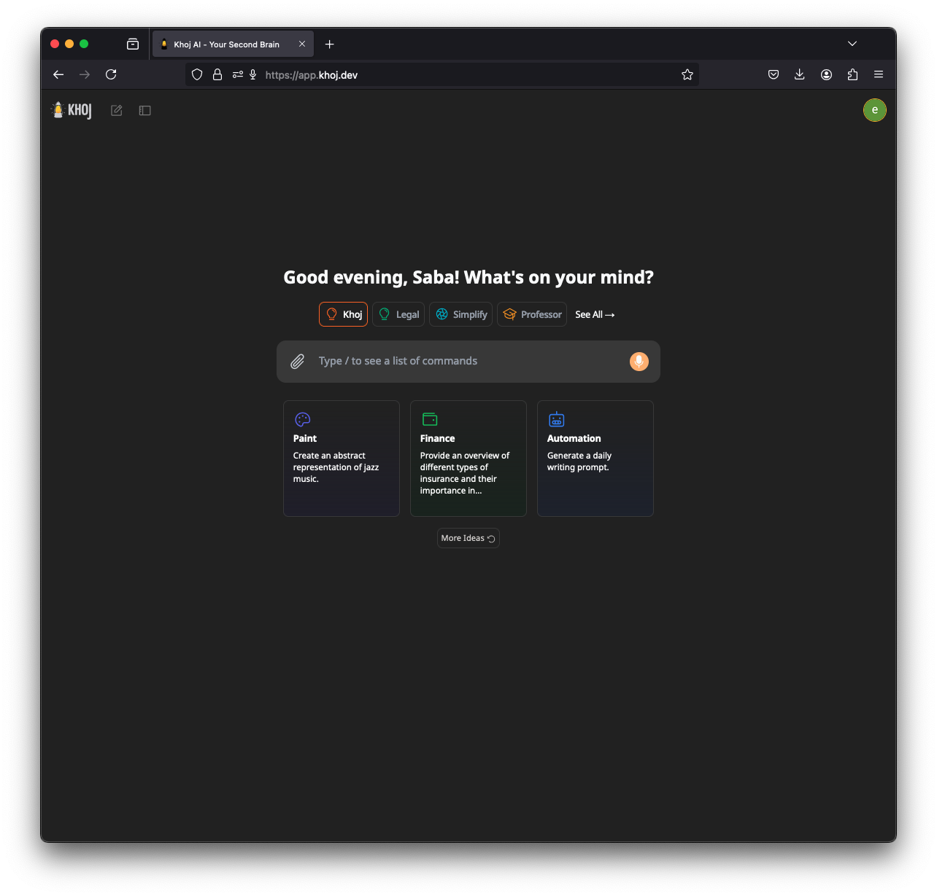Open the See All agents view

tap(595, 314)
